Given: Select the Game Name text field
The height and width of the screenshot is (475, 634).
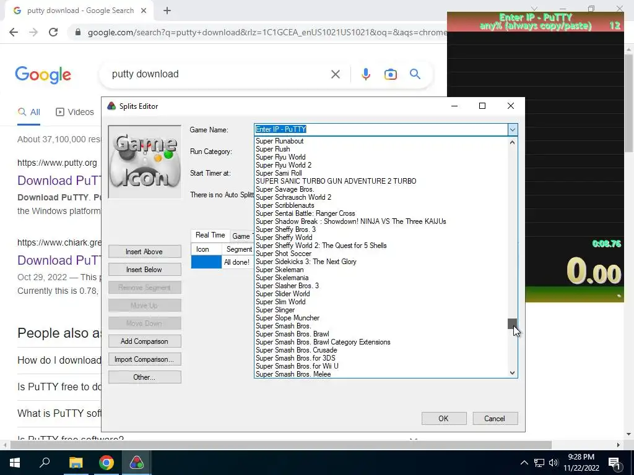Looking at the screenshot, I should point(381,129).
